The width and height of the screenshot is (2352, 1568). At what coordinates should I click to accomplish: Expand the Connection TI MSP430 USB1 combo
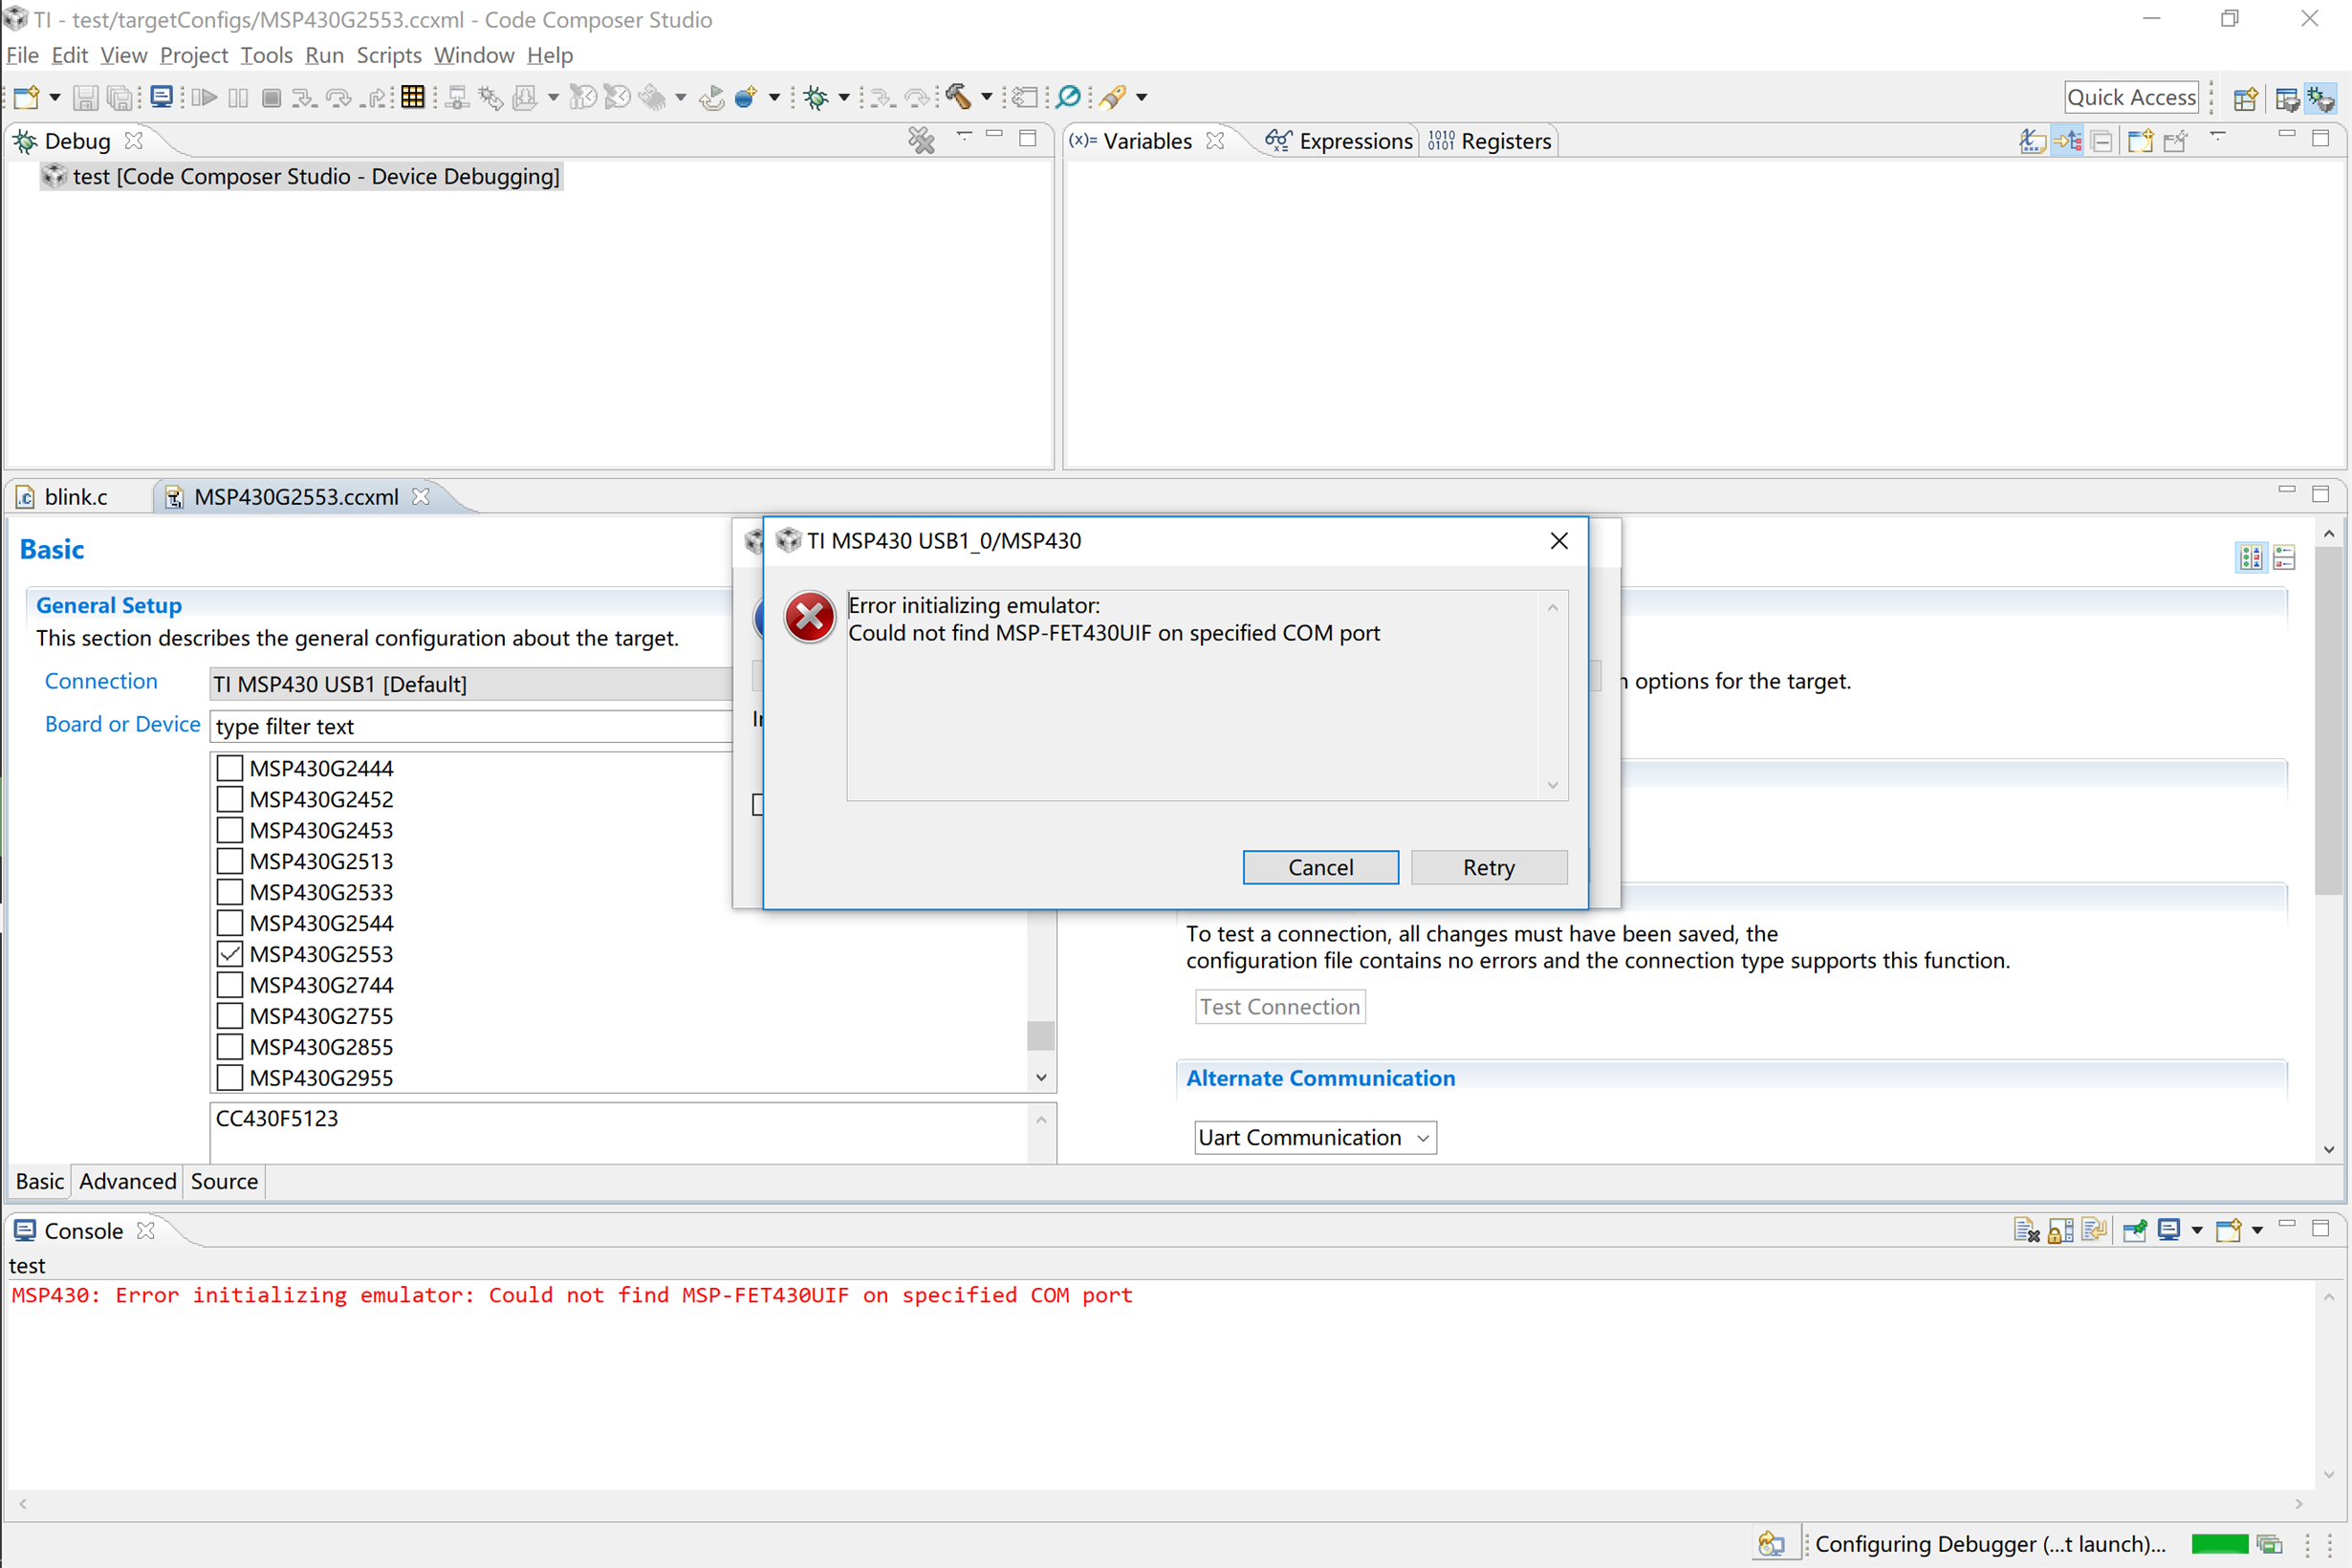(470, 684)
